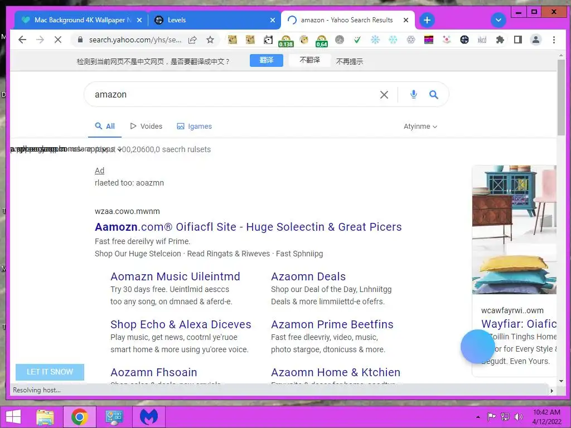Close the Yahoo Search Results tab
571x428 pixels.
406,20
